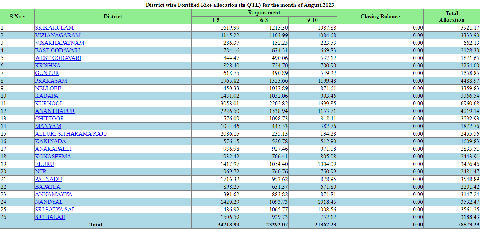This screenshot has height=229, width=481.
Task: Open the KAKINADA district link
Action: 50,141
